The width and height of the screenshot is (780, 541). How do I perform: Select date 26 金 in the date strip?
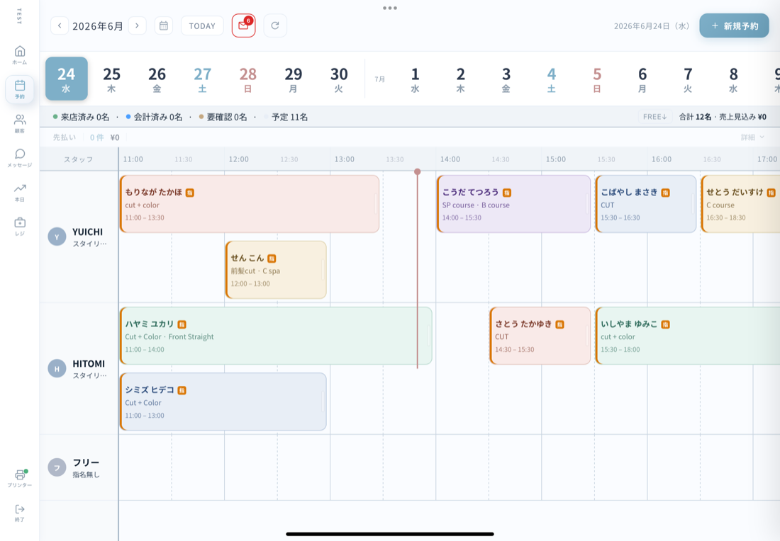click(x=157, y=79)
